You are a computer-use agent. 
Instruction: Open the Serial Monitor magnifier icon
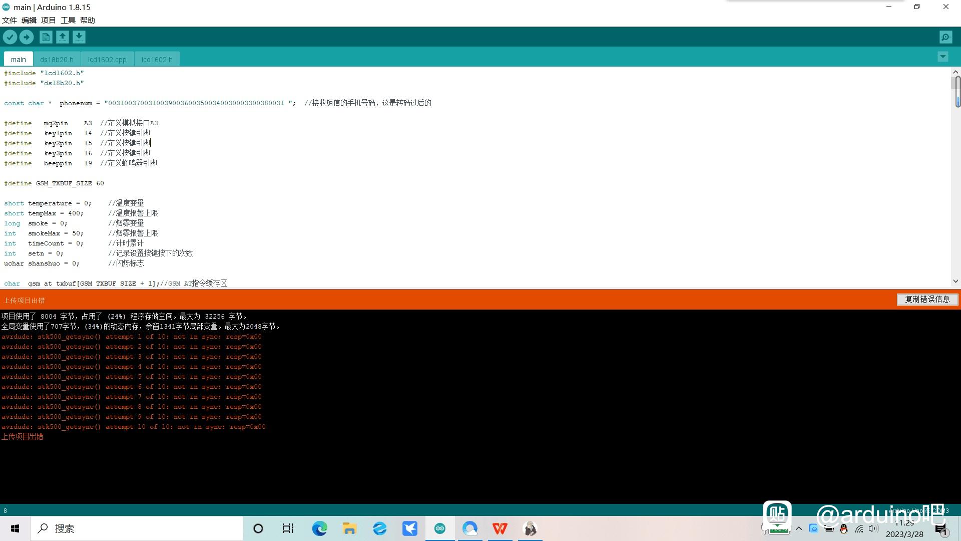pos(946,37)
